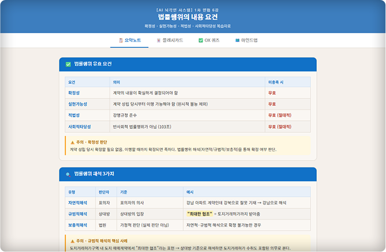
Task: Click 무효 (절대적) in the 사회적타당성 row
Action: click(279, 127)
